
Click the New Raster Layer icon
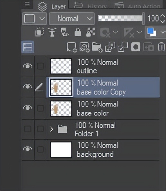pyautogui.click(x=72, y=47)
